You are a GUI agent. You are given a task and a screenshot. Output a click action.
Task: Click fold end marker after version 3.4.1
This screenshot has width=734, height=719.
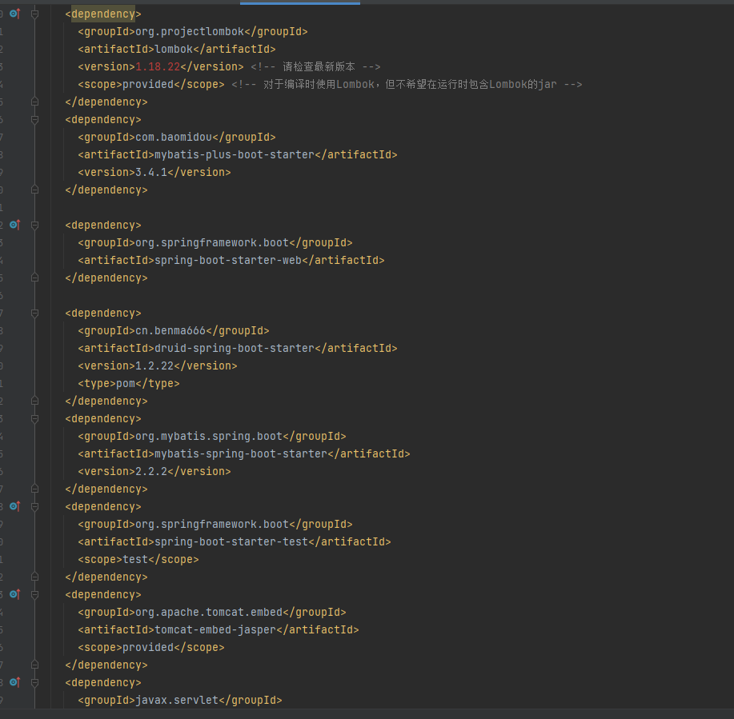[x=34, y=190]
